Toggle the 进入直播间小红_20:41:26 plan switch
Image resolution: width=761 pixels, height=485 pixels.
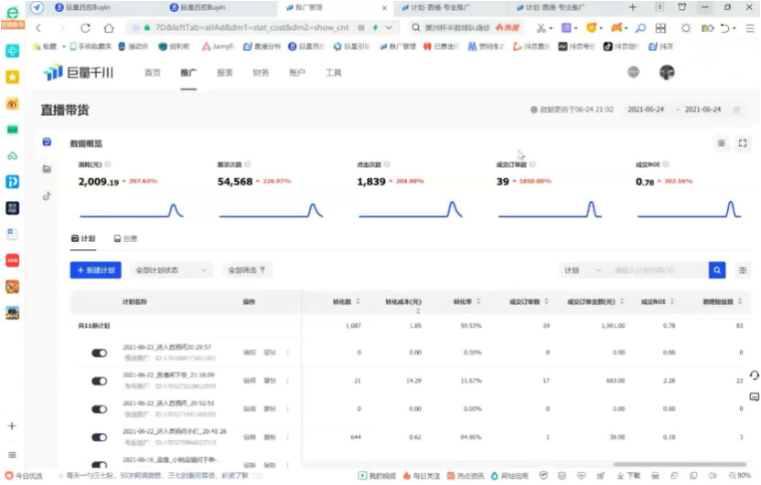[99, 437]
